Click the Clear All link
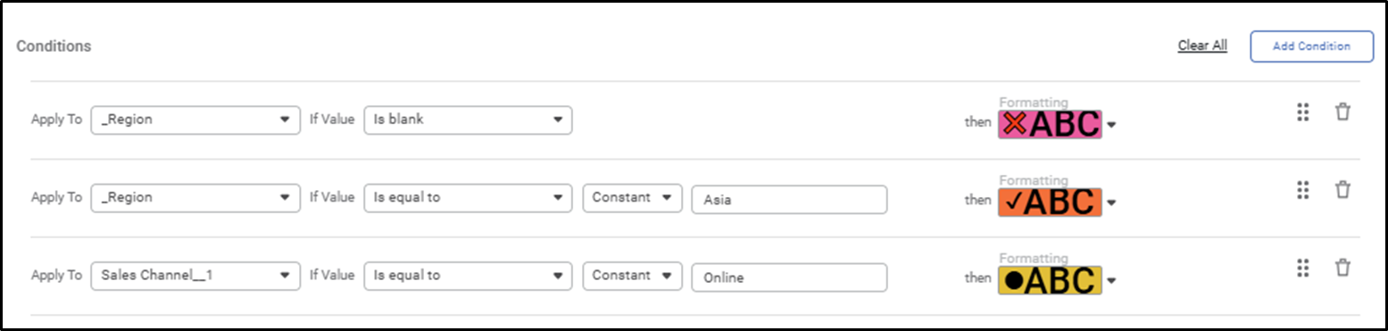Image resolution: width=1388 pixels, height=331 pixels. tap(1202, 46)
